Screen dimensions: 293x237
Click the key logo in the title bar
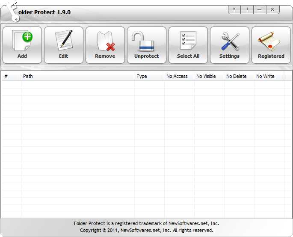coord(12,12)
